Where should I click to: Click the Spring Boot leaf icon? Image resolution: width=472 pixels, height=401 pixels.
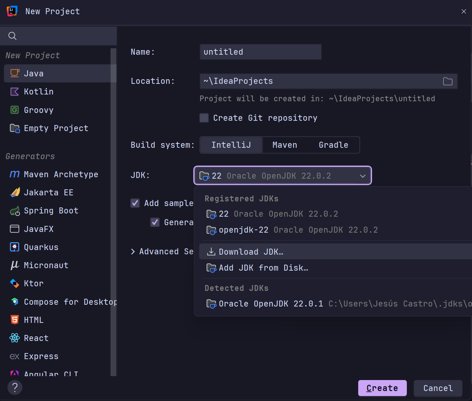point(15,211)
